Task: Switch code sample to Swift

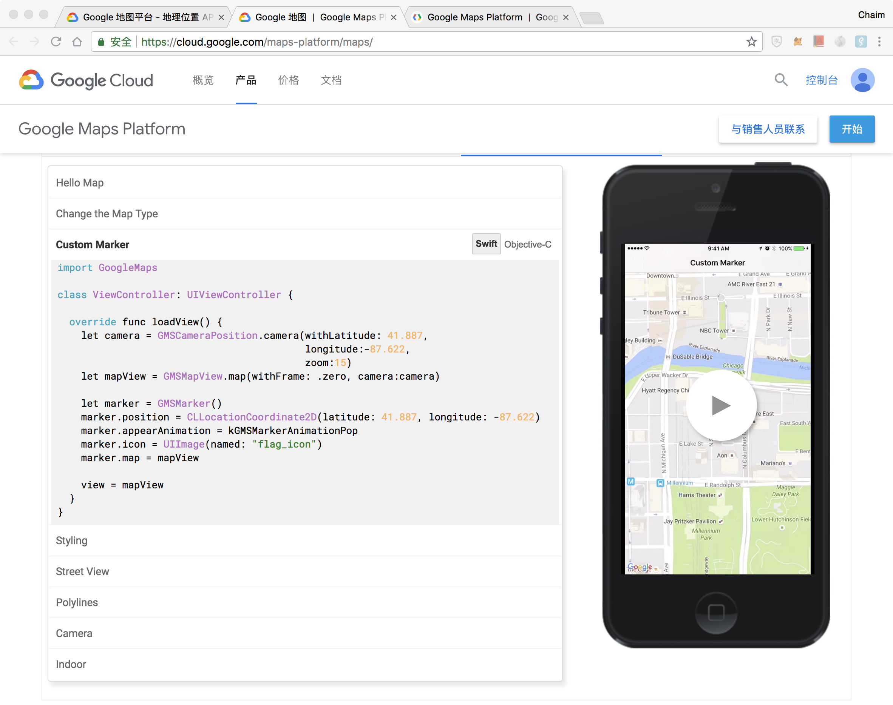Action: tap(486, 244)
